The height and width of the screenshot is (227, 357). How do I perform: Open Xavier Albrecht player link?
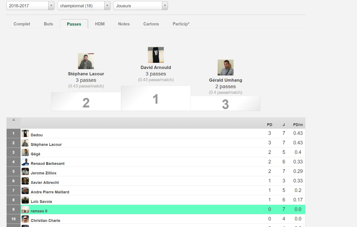45,183
